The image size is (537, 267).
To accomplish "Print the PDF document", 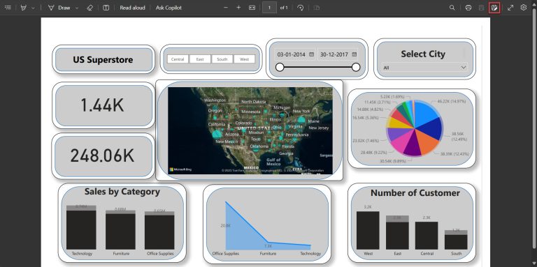I will click(468, 8).
